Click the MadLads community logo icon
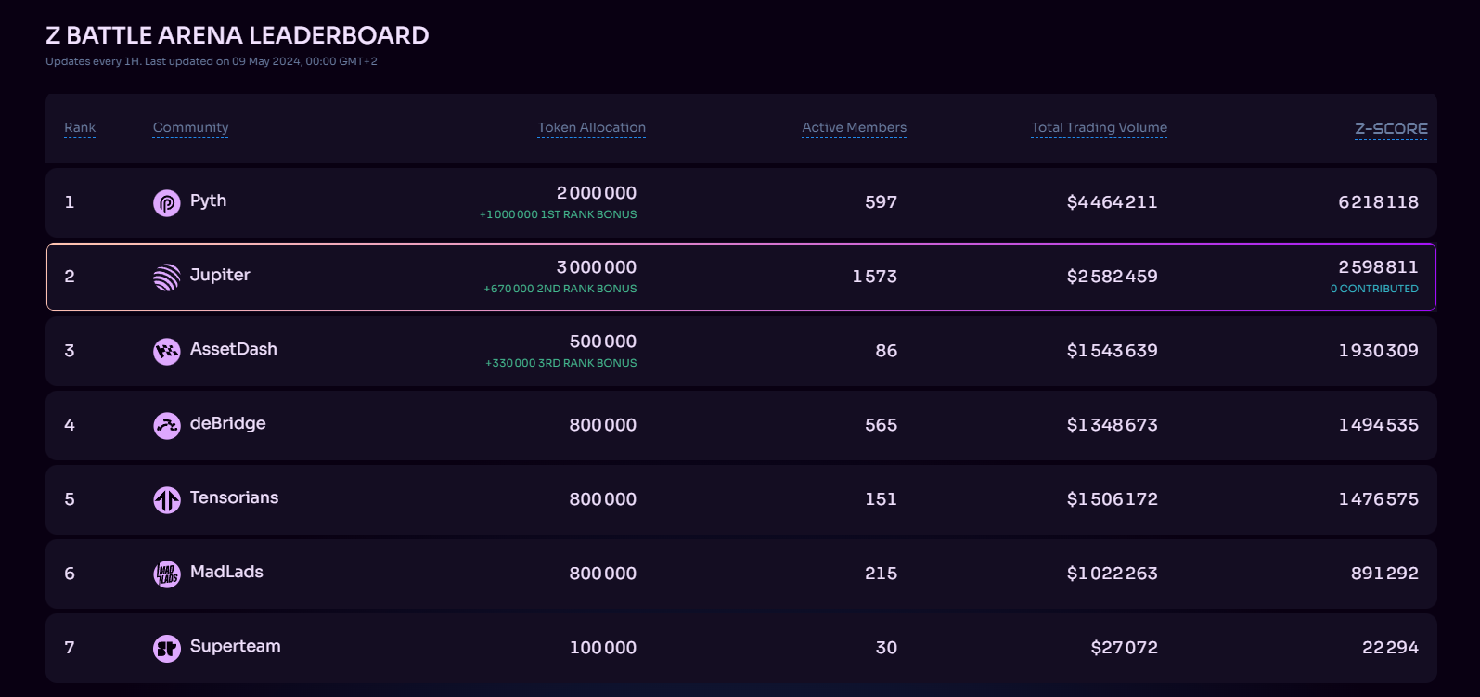Screen dimensions: 1480x697 tap(167, 574)
